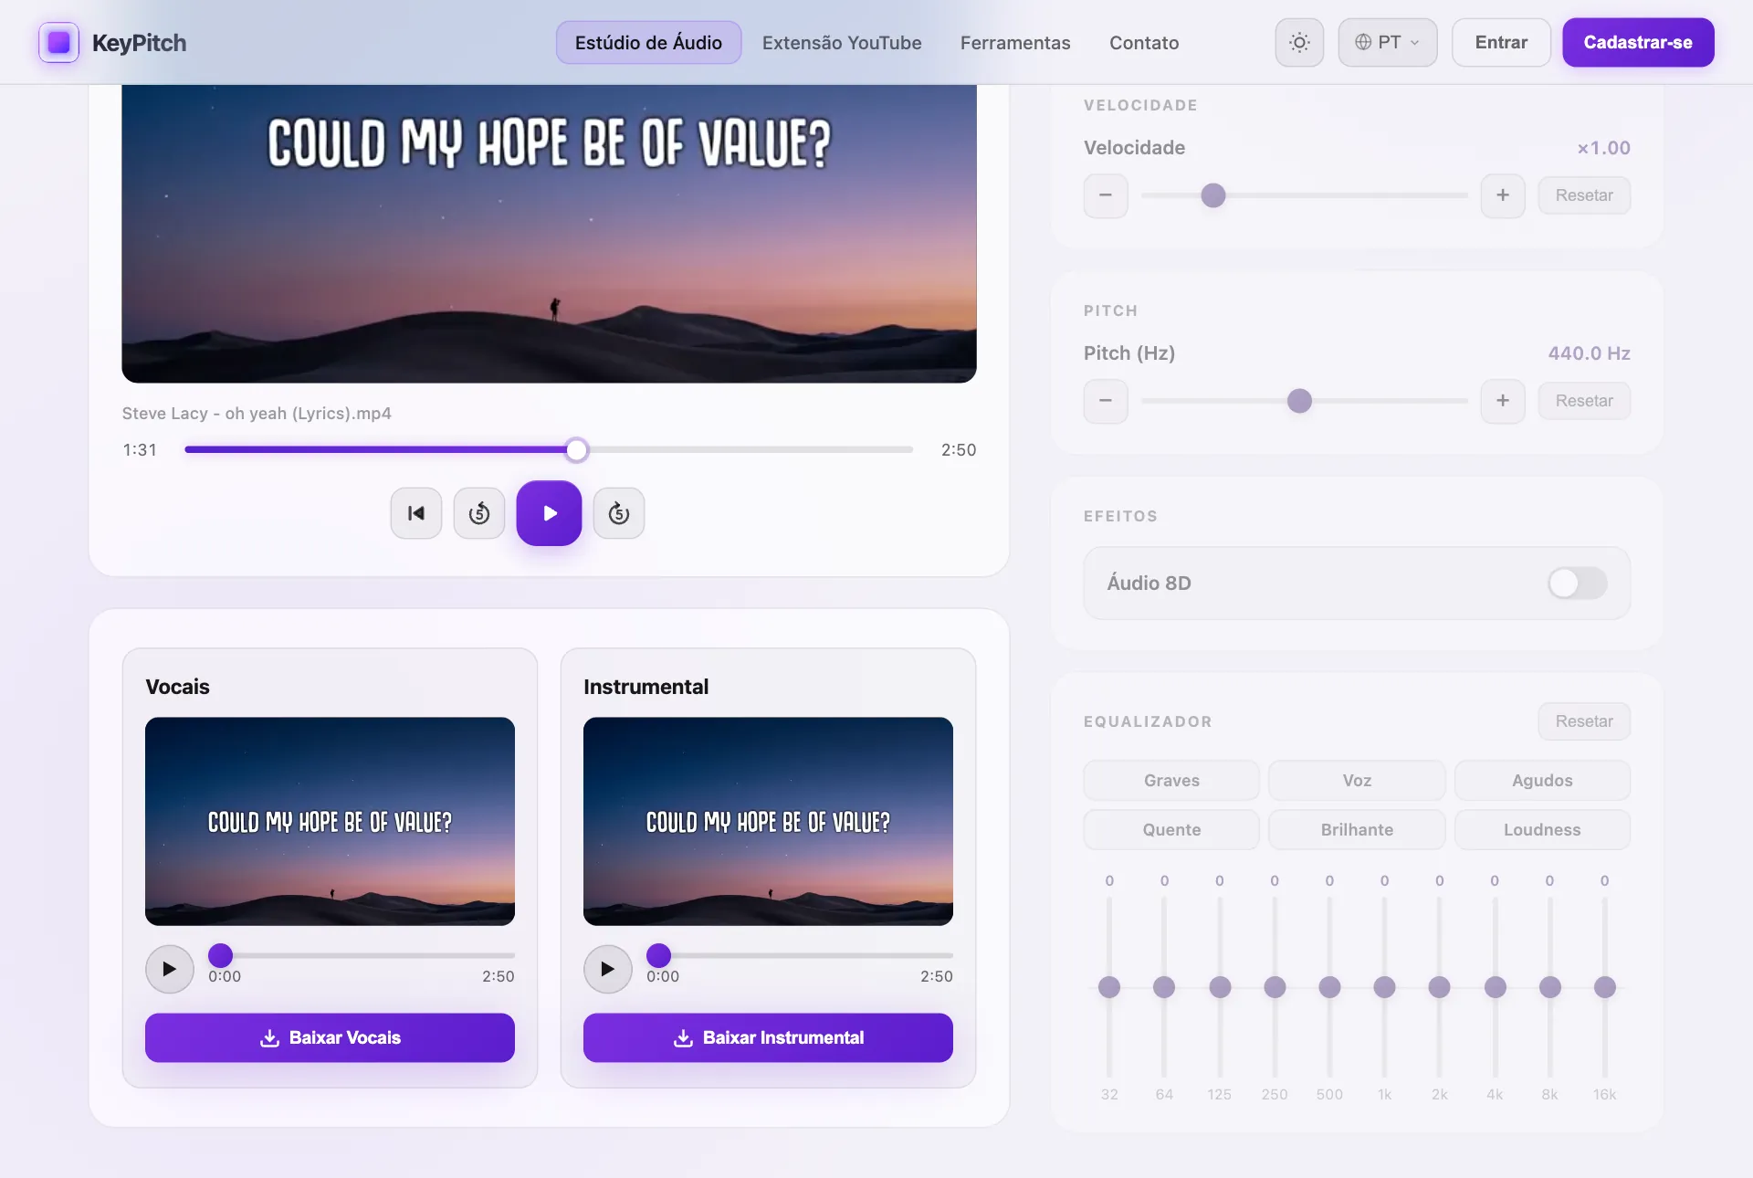Select the Voz equalizer preset
Screen dimensions: 1753x1178
pyautogui.click(x=1357, y=781)
